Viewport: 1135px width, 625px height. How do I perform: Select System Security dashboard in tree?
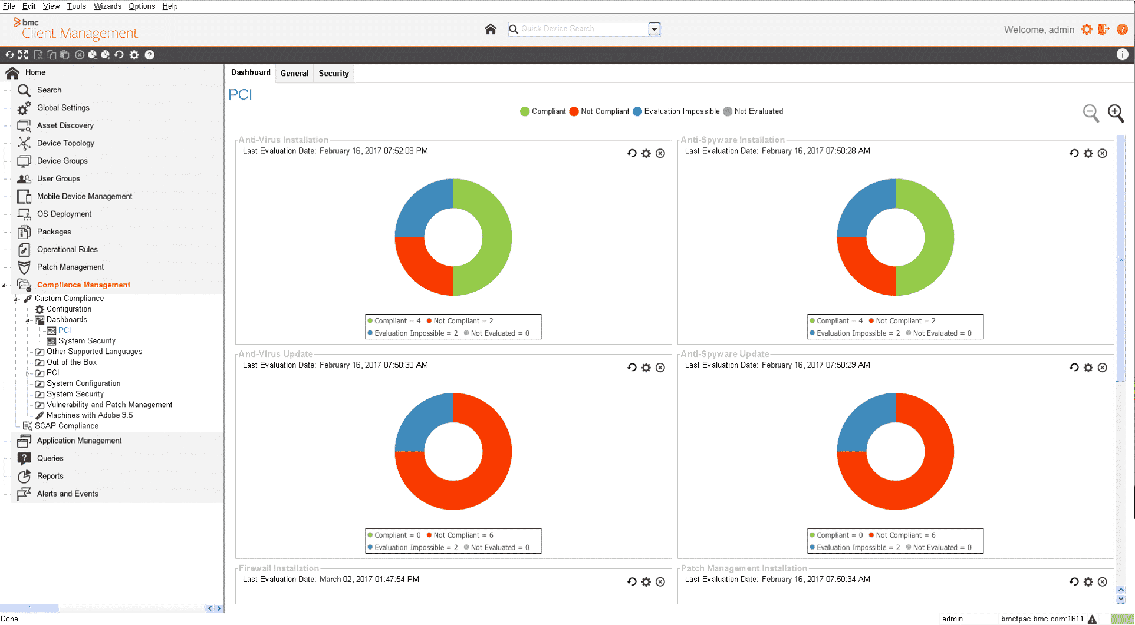pos(87,341)
